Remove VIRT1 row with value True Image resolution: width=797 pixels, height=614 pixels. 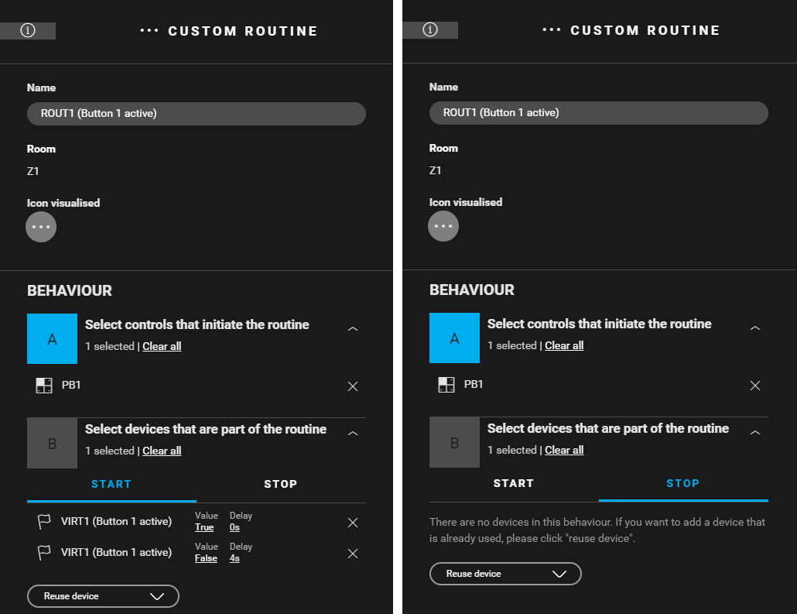353,523
